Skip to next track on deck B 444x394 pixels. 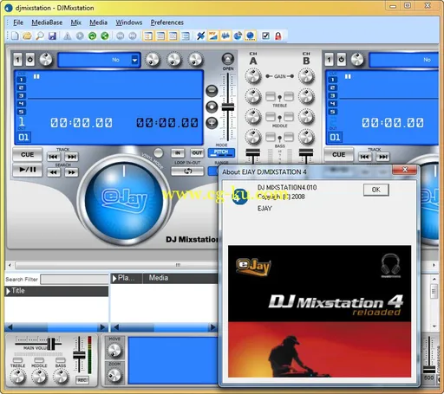(383, 157)
